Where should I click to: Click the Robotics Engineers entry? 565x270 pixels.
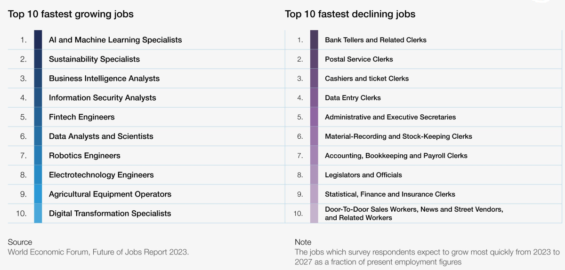pos(84,156)
